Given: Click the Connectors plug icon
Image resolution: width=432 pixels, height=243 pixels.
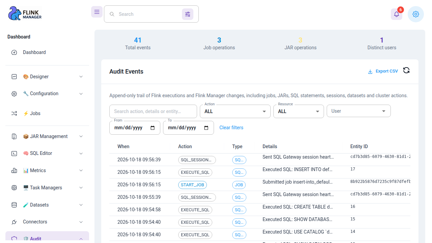Looking at the screenshot, I should click(14, 222).
